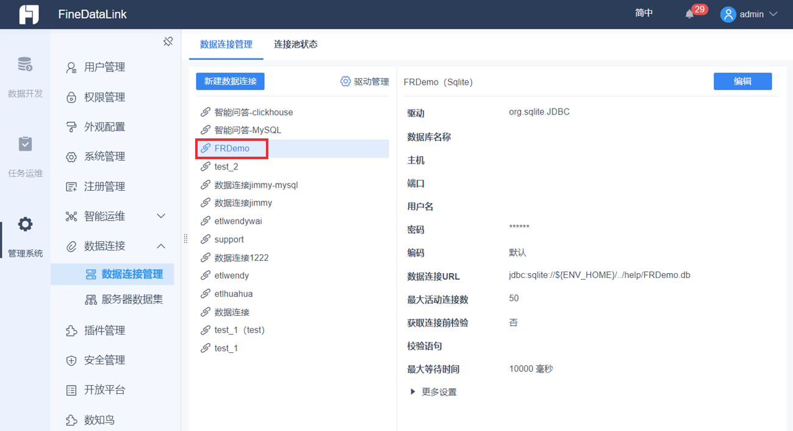This screenshot has height=431, width=793.
Task: Select the etlwendywai connection
Action: pos(292,221)
